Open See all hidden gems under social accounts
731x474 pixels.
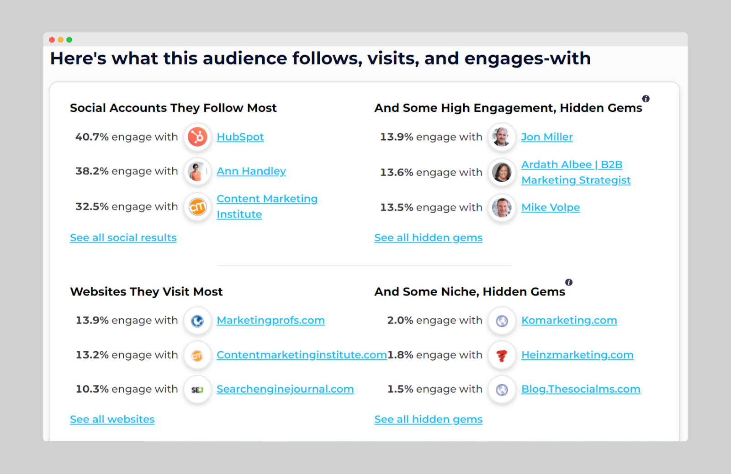pos(428,238)
